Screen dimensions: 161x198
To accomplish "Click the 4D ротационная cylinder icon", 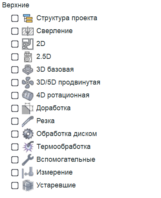I will click(28, 95).
